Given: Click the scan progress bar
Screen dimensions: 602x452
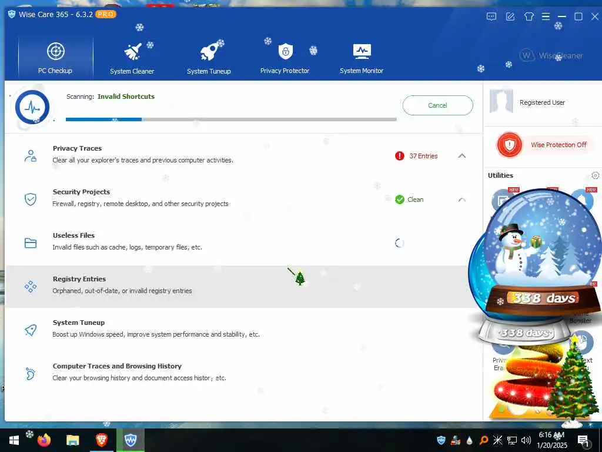Looking at the screenshot, I should point(231,119).
